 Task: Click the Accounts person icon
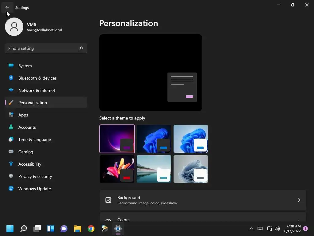click(x=11, y=127)
